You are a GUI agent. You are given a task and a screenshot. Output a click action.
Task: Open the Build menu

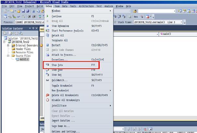click(x=40, y=6)
